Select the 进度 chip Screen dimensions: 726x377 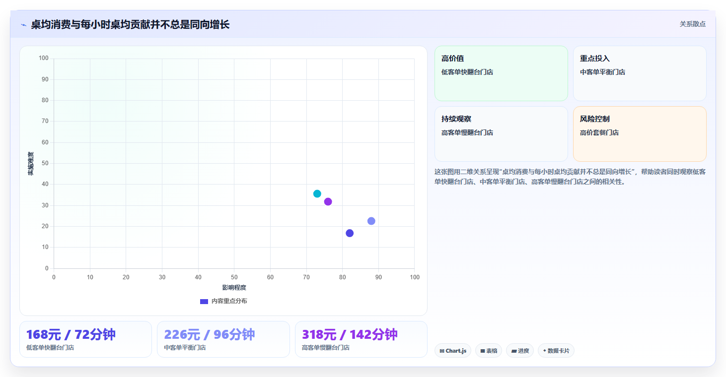[520, 351]
